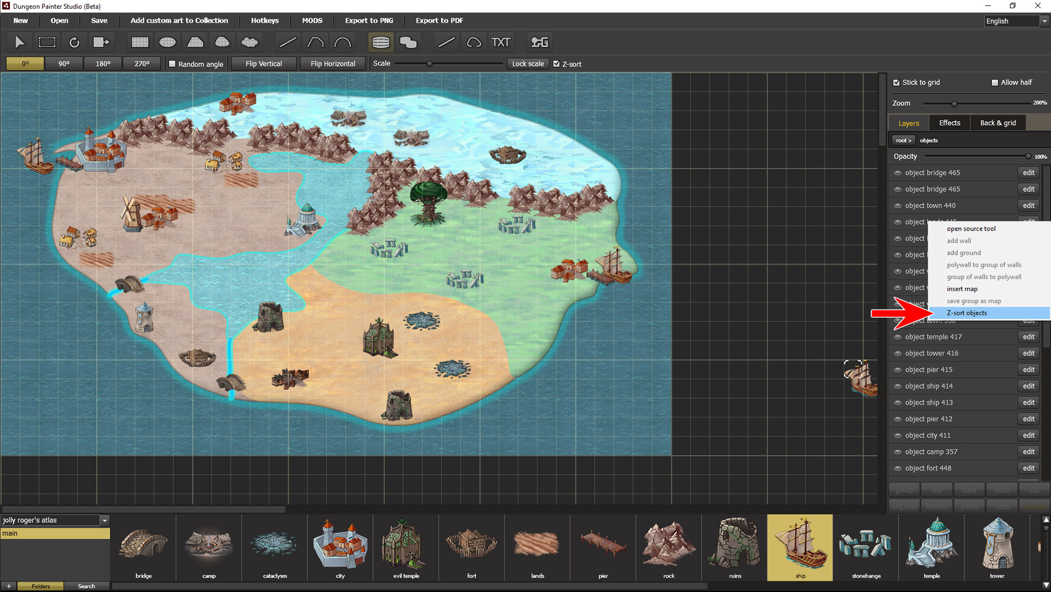Select the ellipse room shape tool
Image resolution: width=1051 pixels, height=592 pixels.
point(167,42)
